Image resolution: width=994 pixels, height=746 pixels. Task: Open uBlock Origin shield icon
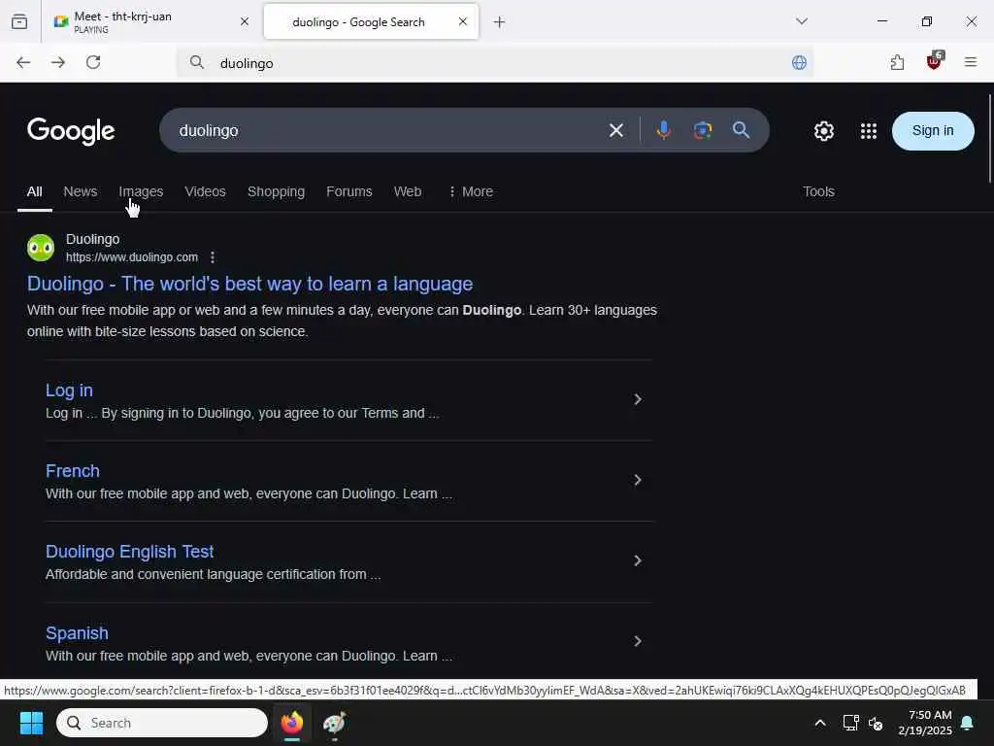(x=934, y=61)
